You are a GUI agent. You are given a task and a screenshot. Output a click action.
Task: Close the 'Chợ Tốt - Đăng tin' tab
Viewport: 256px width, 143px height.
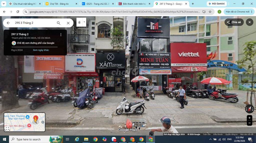tap(76, 4)
